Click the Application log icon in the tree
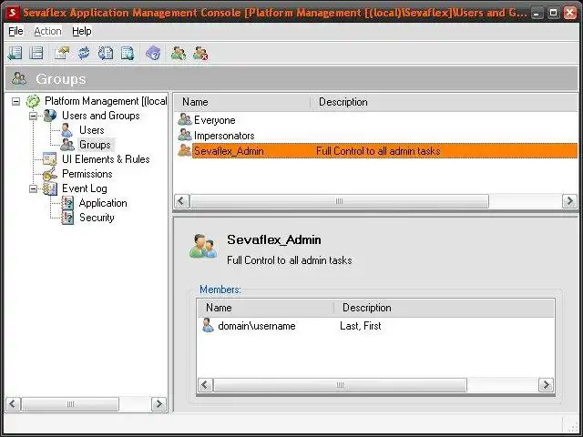 tap(67, 203)
